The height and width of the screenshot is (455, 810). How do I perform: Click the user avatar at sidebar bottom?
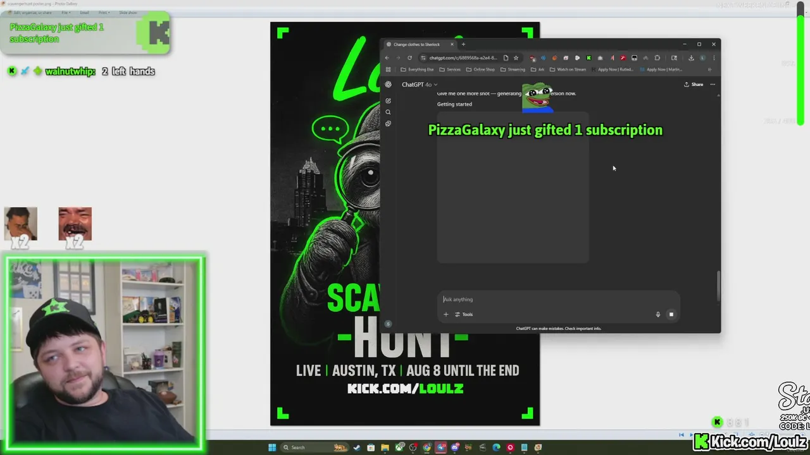tap(388, 324)
